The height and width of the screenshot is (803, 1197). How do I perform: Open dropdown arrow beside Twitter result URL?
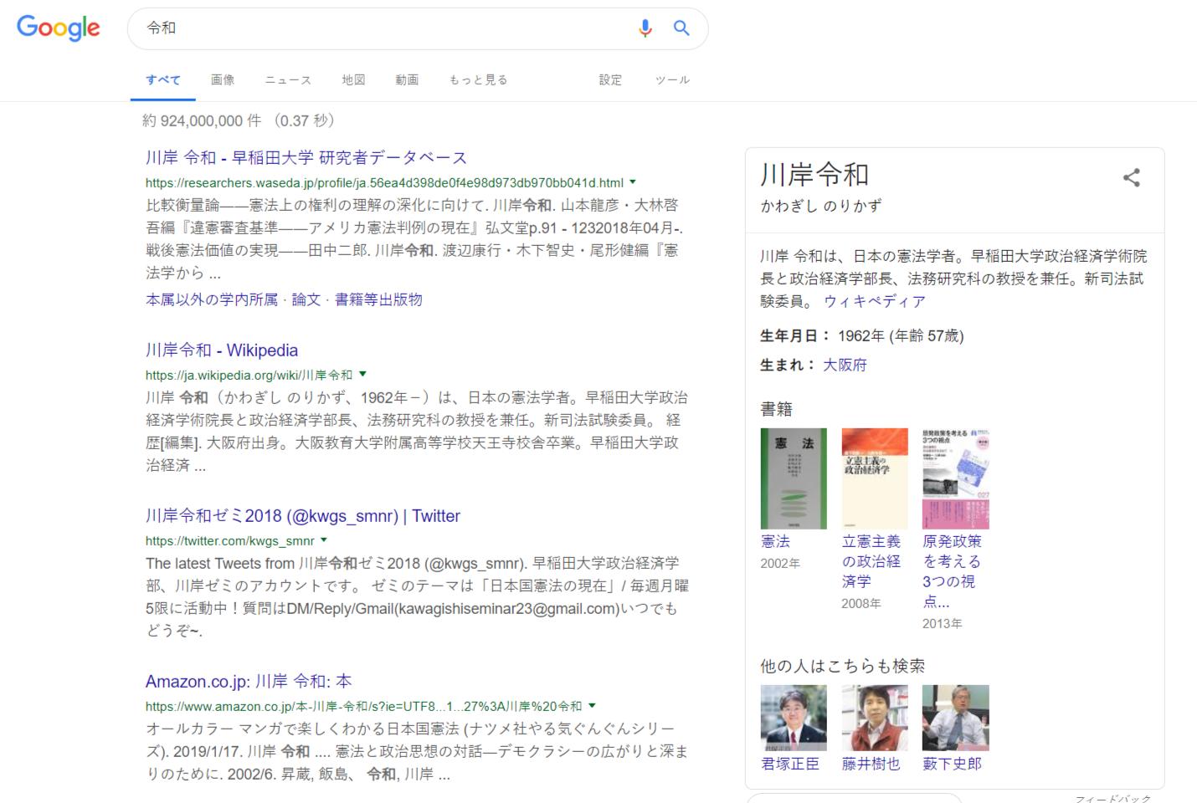point(324,540)
